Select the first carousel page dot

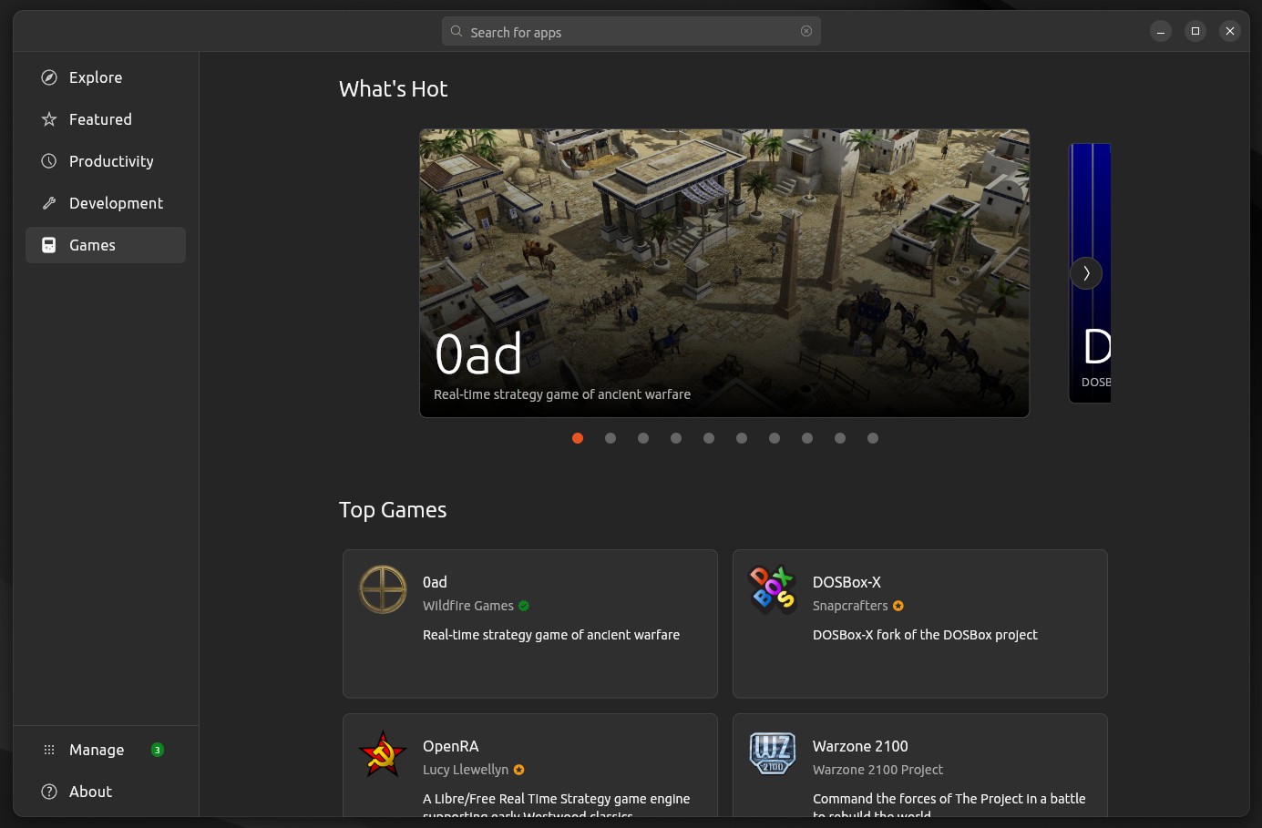(x=578, y=438)
